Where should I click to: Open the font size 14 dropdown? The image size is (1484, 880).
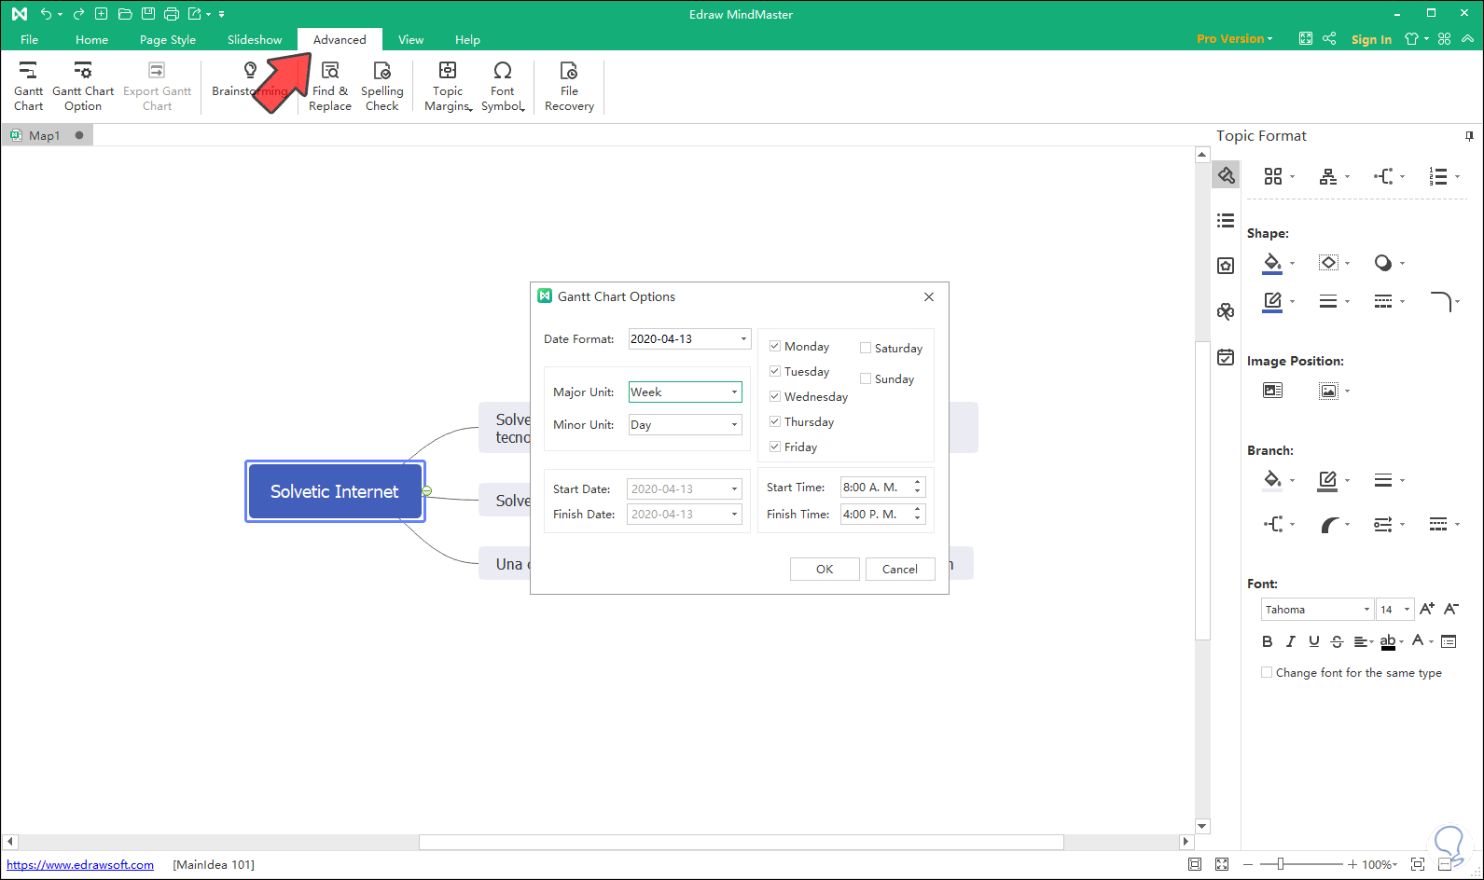pos(1395,610)
